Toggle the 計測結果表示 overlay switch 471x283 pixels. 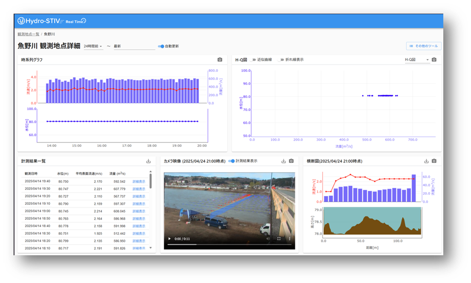[231, 161]
